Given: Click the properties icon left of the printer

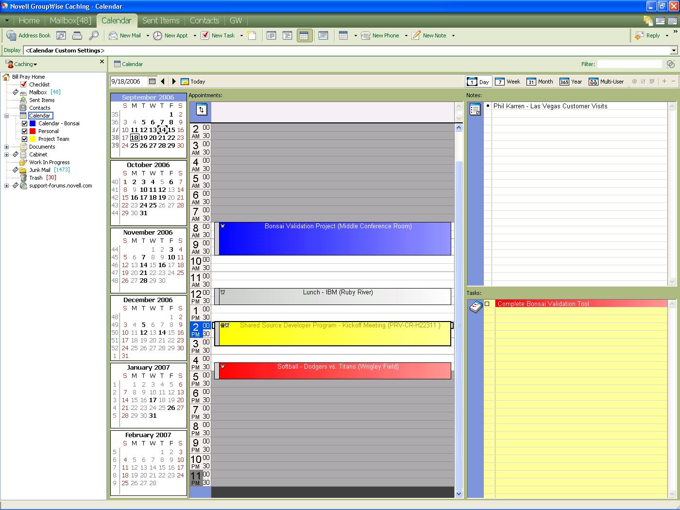Looking at the screenshot, I should pyautogui.click(x=61, y=35).
